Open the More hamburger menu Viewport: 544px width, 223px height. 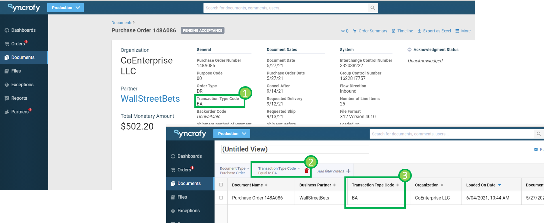click(457, 31)
